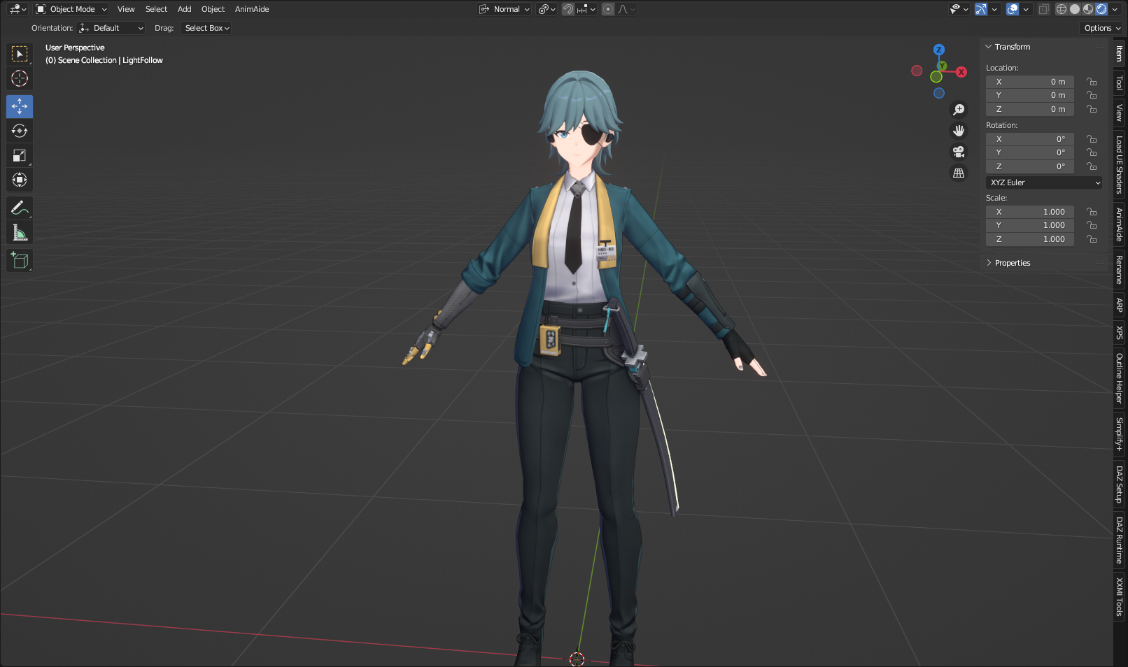Viewport: 1128px width, 667px height.
Task: Open the Object menu
Action: tap(213, 9)
